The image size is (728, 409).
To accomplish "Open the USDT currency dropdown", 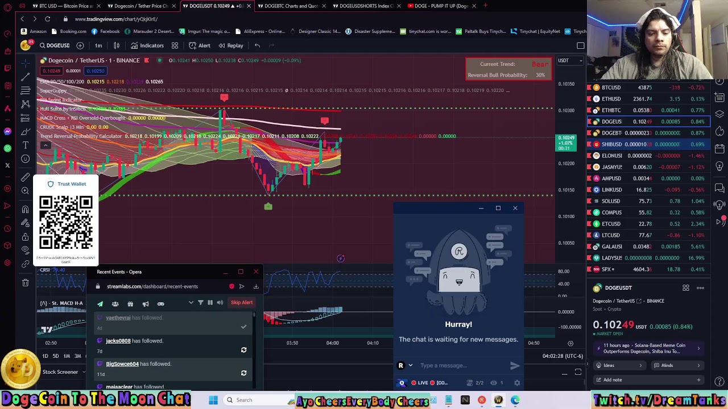I will (569, 60).
